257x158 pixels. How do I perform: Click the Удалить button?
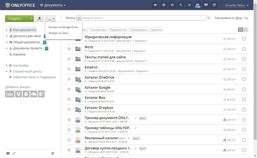pyautogui.click(x=156, y=30)
